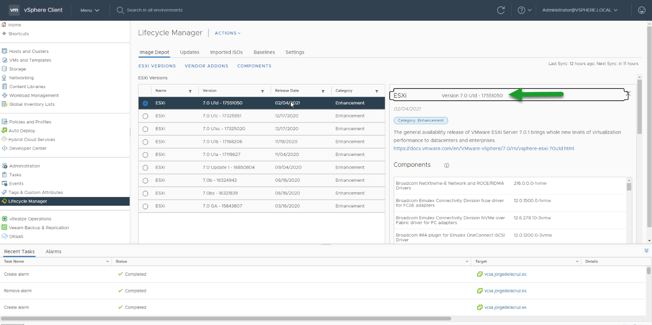652x325 pixels.
Task: Click the vSphere Client vm logo
Action: click(x=14, y=10)
